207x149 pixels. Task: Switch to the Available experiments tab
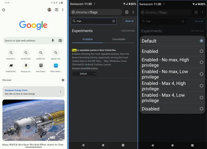pos(88,39)
